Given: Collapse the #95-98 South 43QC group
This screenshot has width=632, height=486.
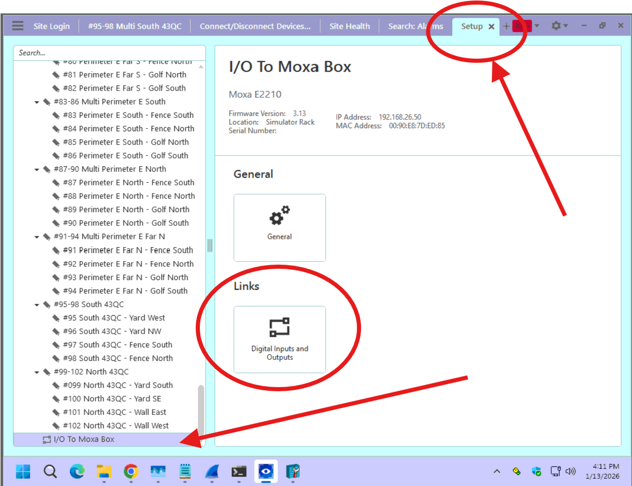Looking at the screenshot, I should click(x=37, y=305).
